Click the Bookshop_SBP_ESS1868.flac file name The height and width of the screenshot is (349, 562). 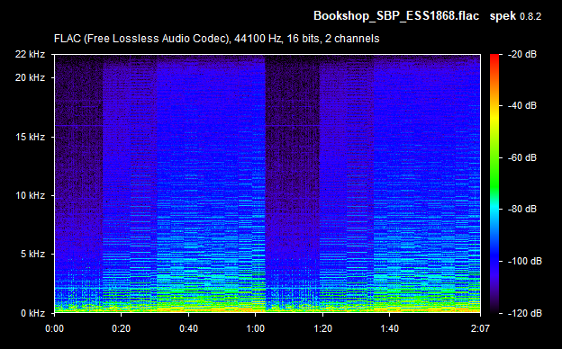[396, 16]
